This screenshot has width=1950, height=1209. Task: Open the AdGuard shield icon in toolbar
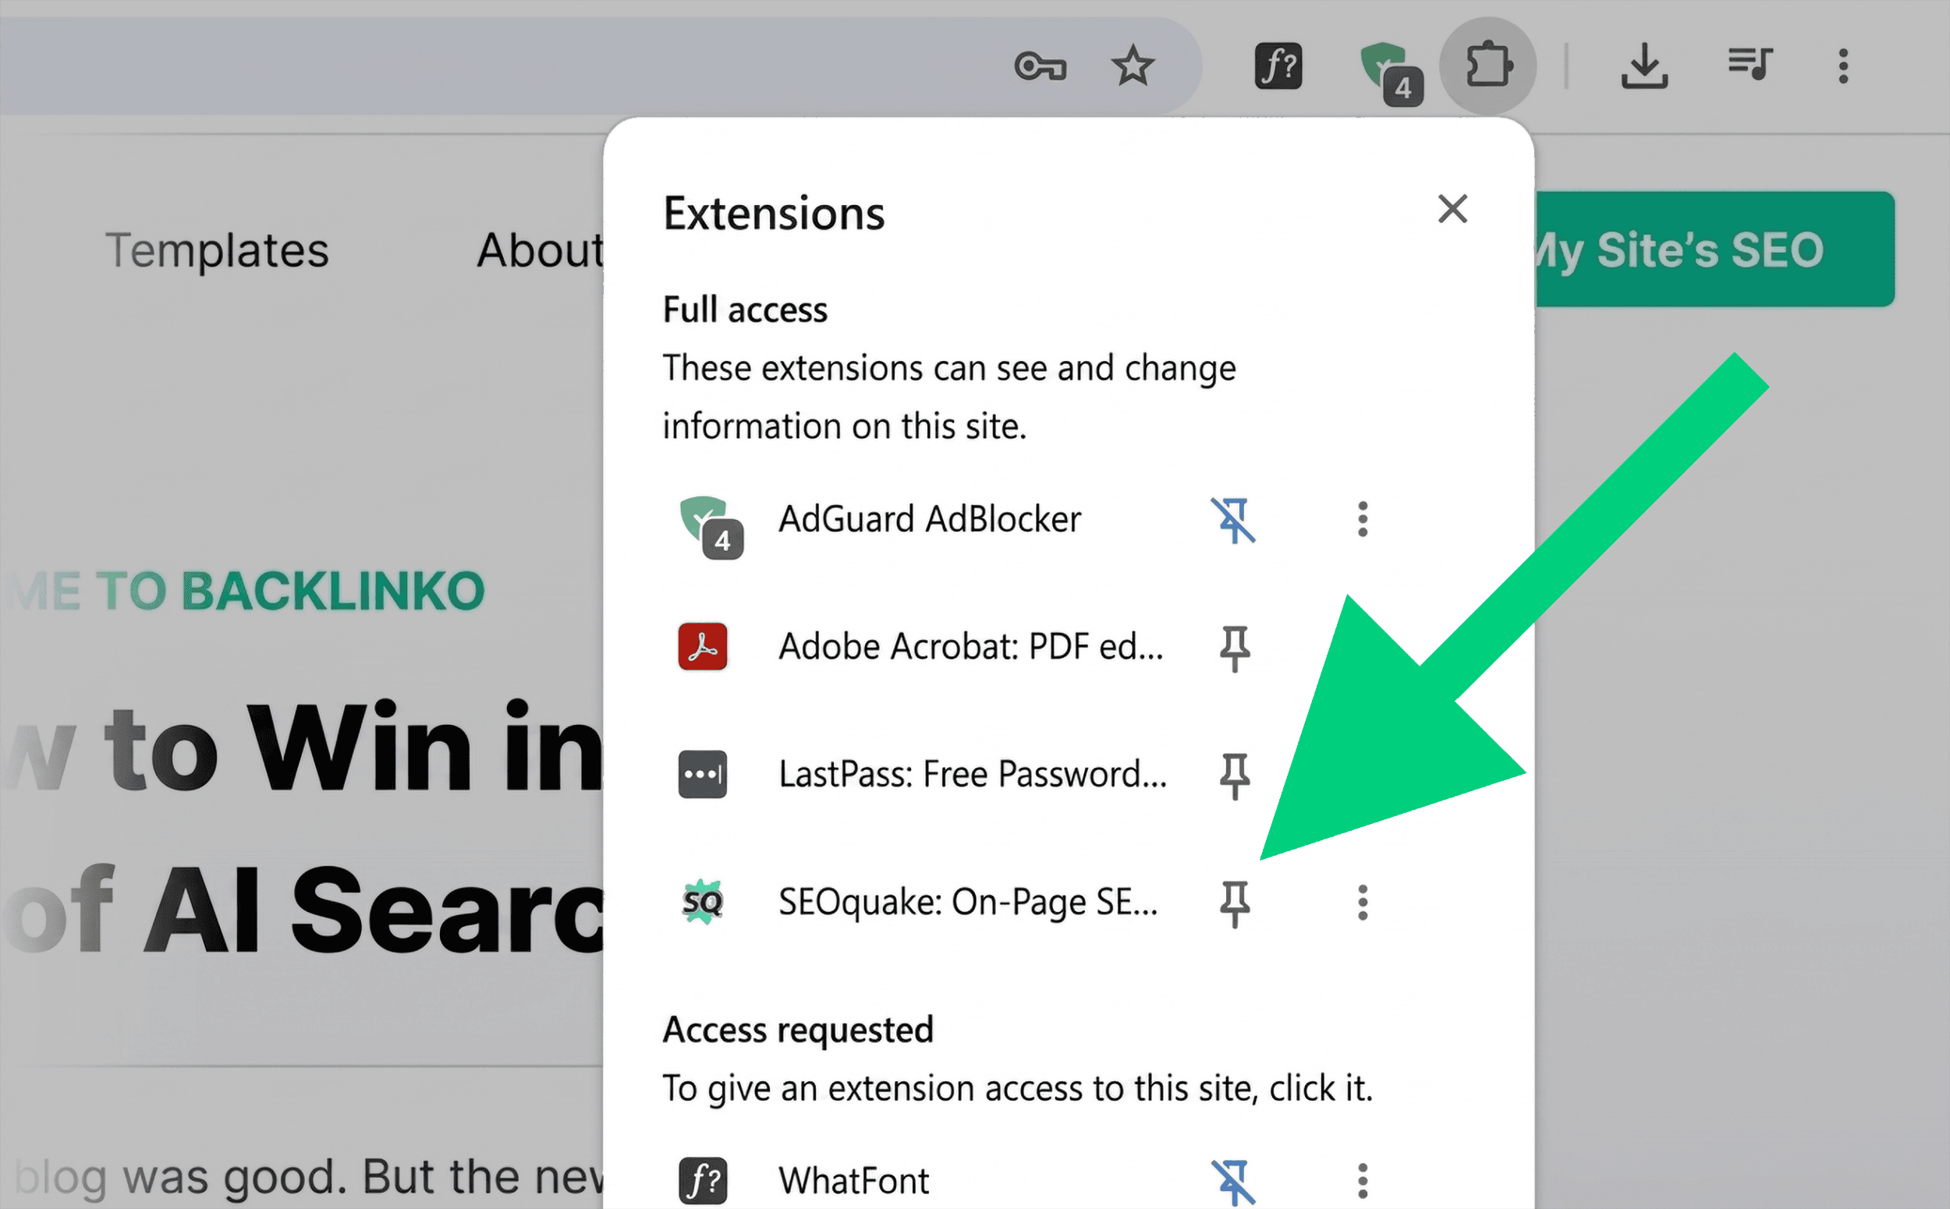click(x=1391, y=73)
